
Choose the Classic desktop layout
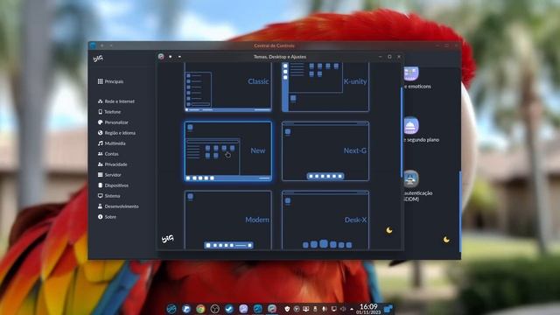pos(227,87)
